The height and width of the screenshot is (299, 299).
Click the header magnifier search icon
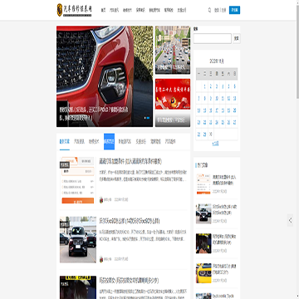(209, 10)
